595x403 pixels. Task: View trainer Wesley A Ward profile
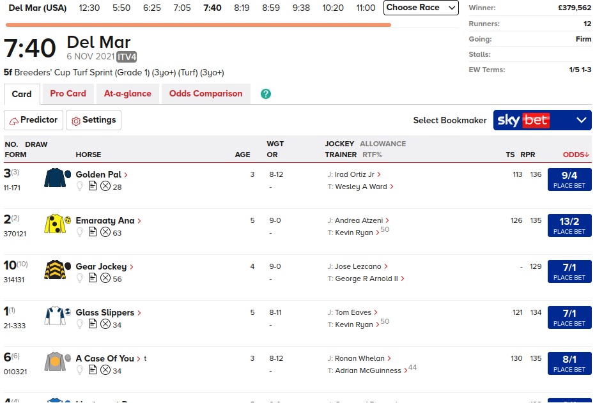click(364, 186)
